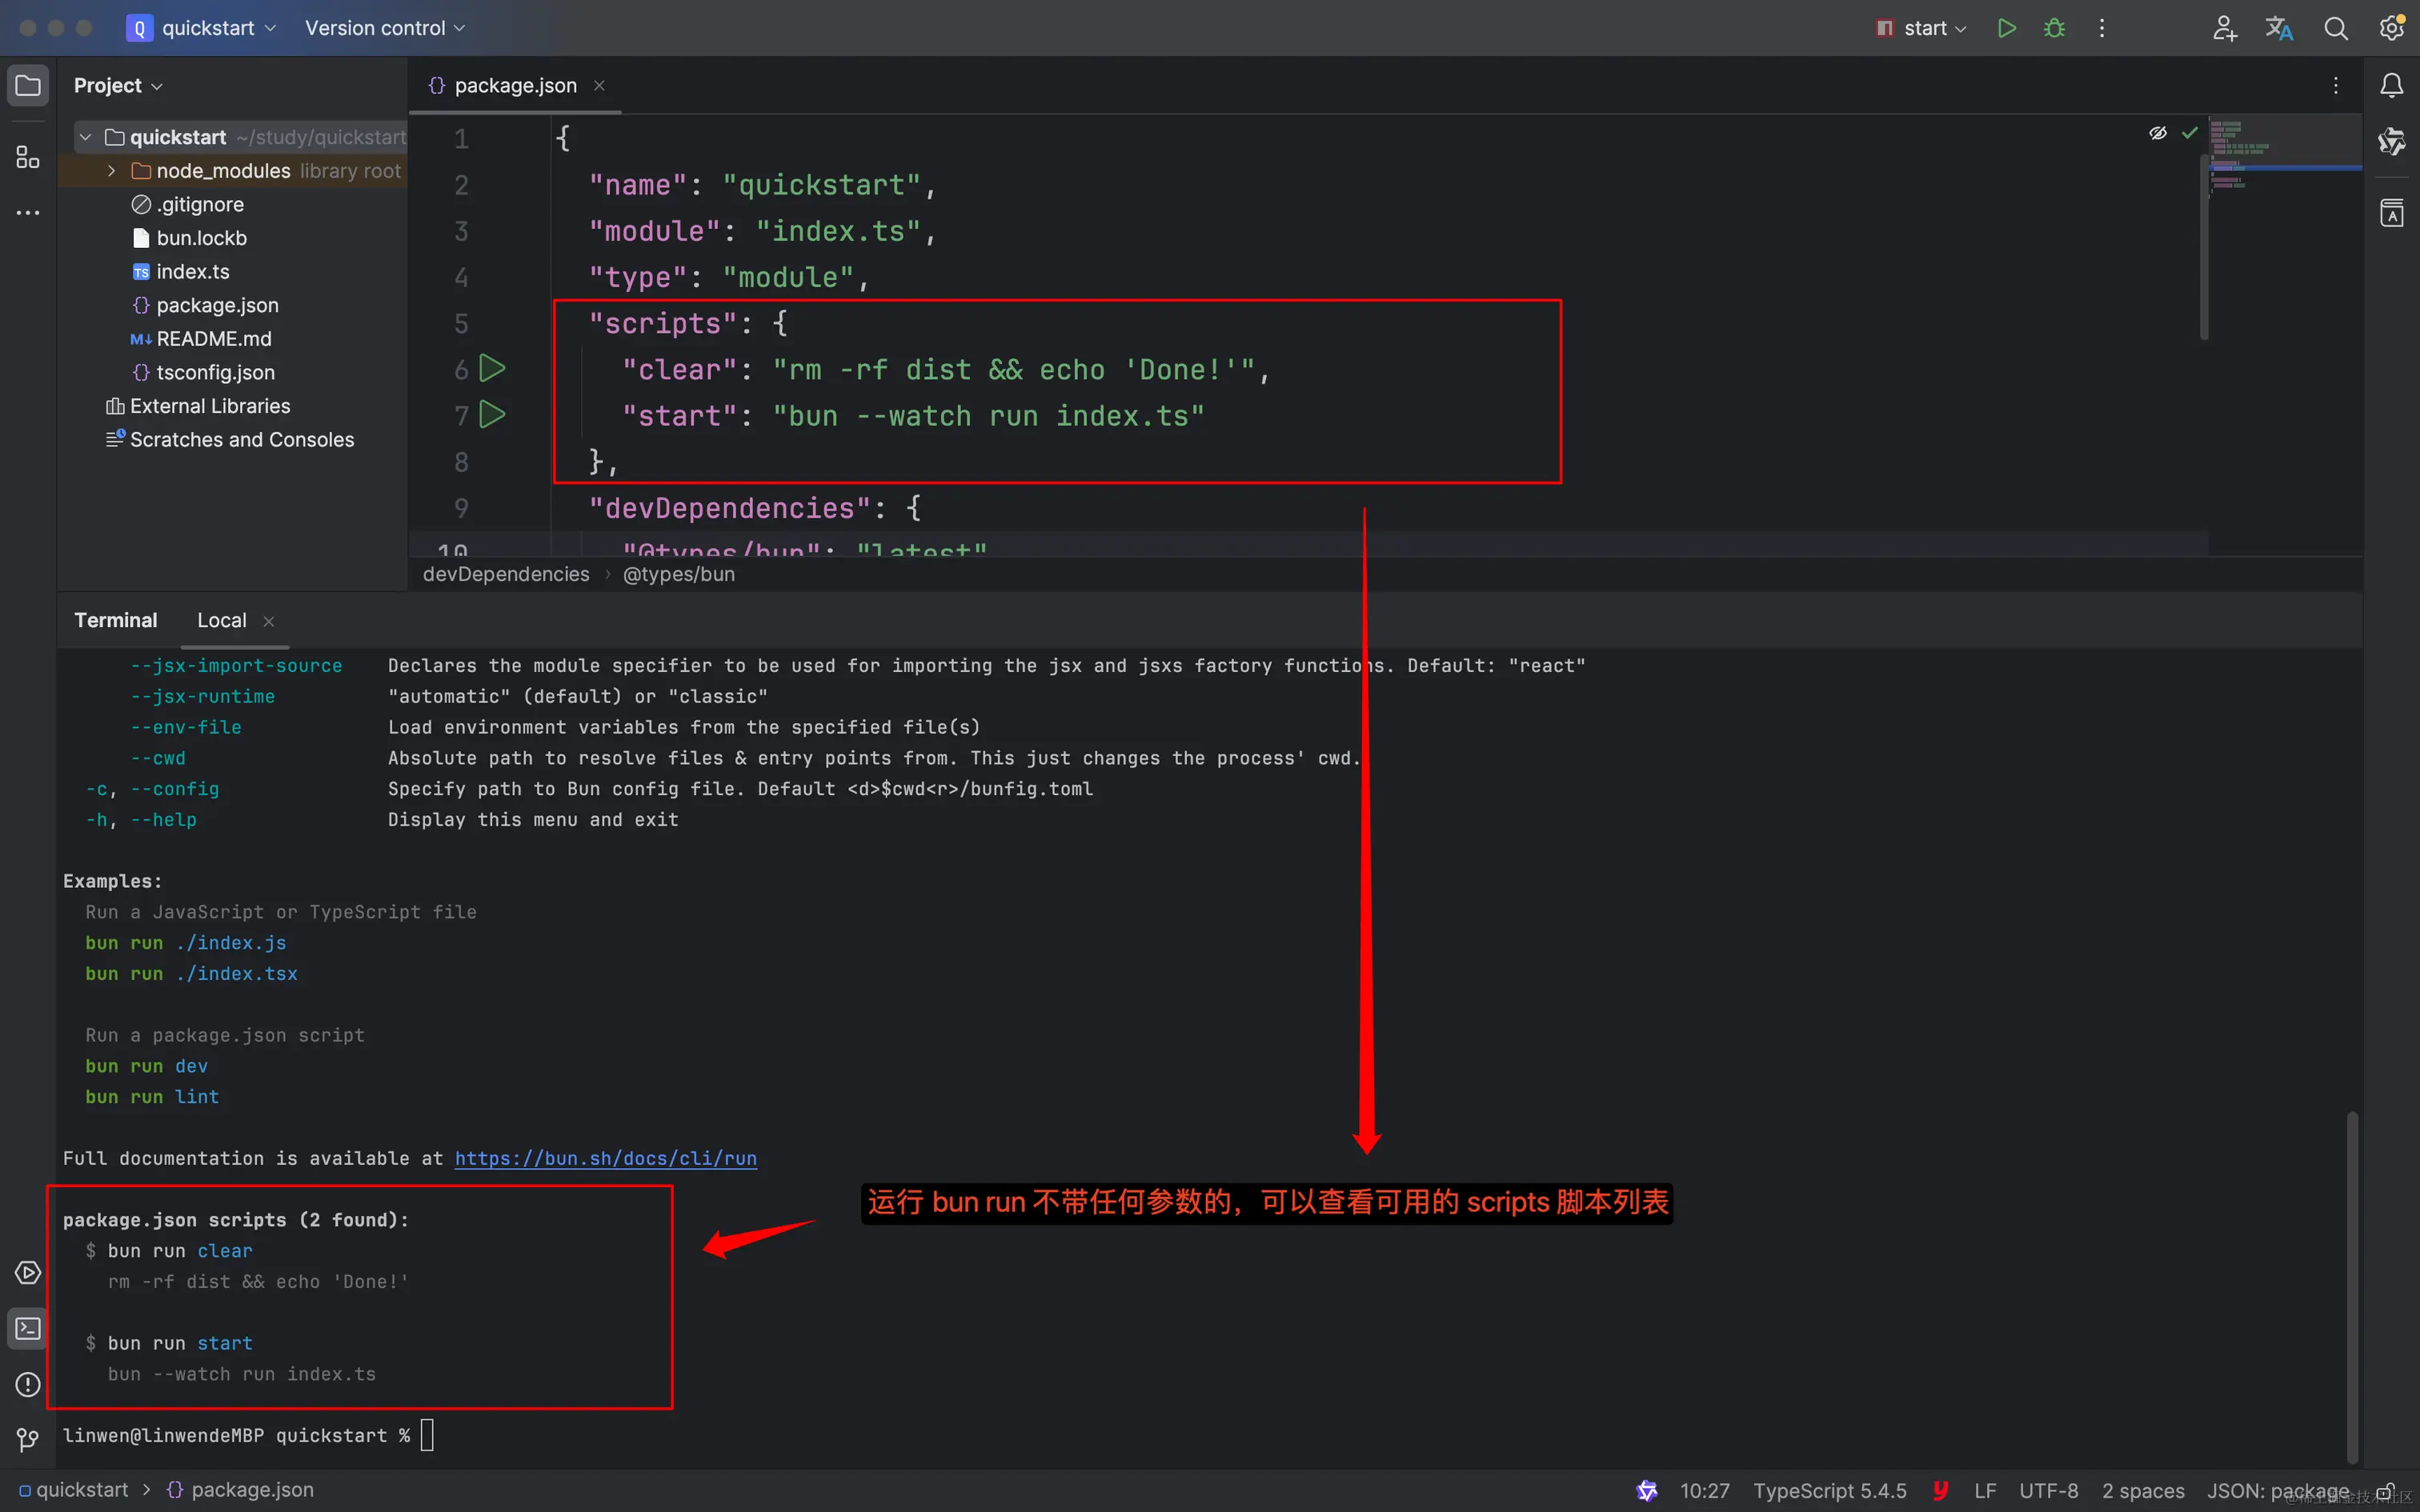
Task: Select Scratches and Consoles node
Action: click(230, 440)
